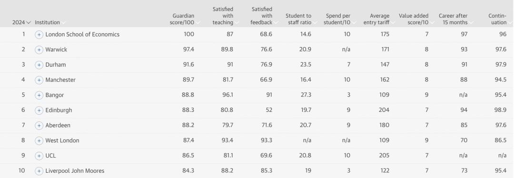Sort by Student to staff ratio
Viewport: 514px width, 178px height.
301,19
